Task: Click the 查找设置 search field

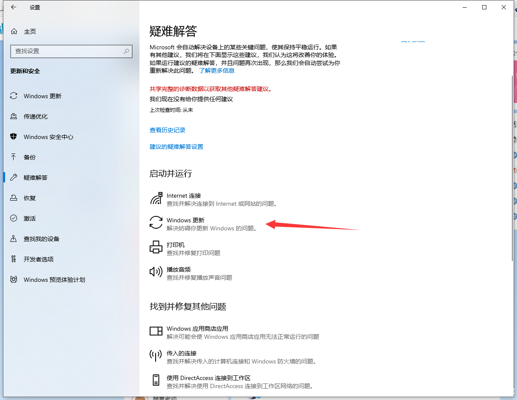Action: coord(71,51)
